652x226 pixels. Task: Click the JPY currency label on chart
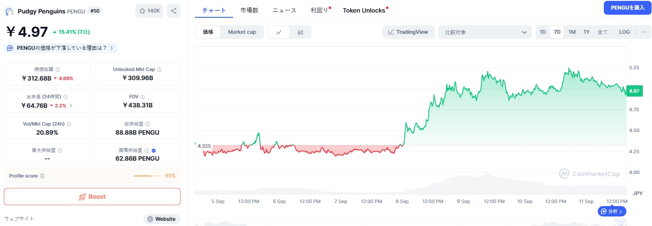638,193
